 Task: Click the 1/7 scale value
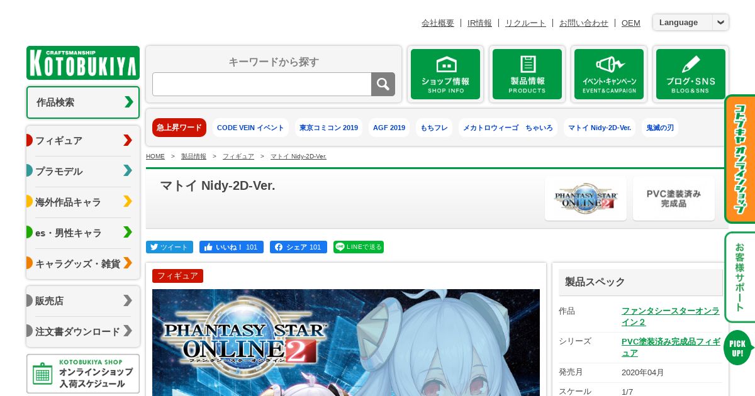[x=627, y=392]
